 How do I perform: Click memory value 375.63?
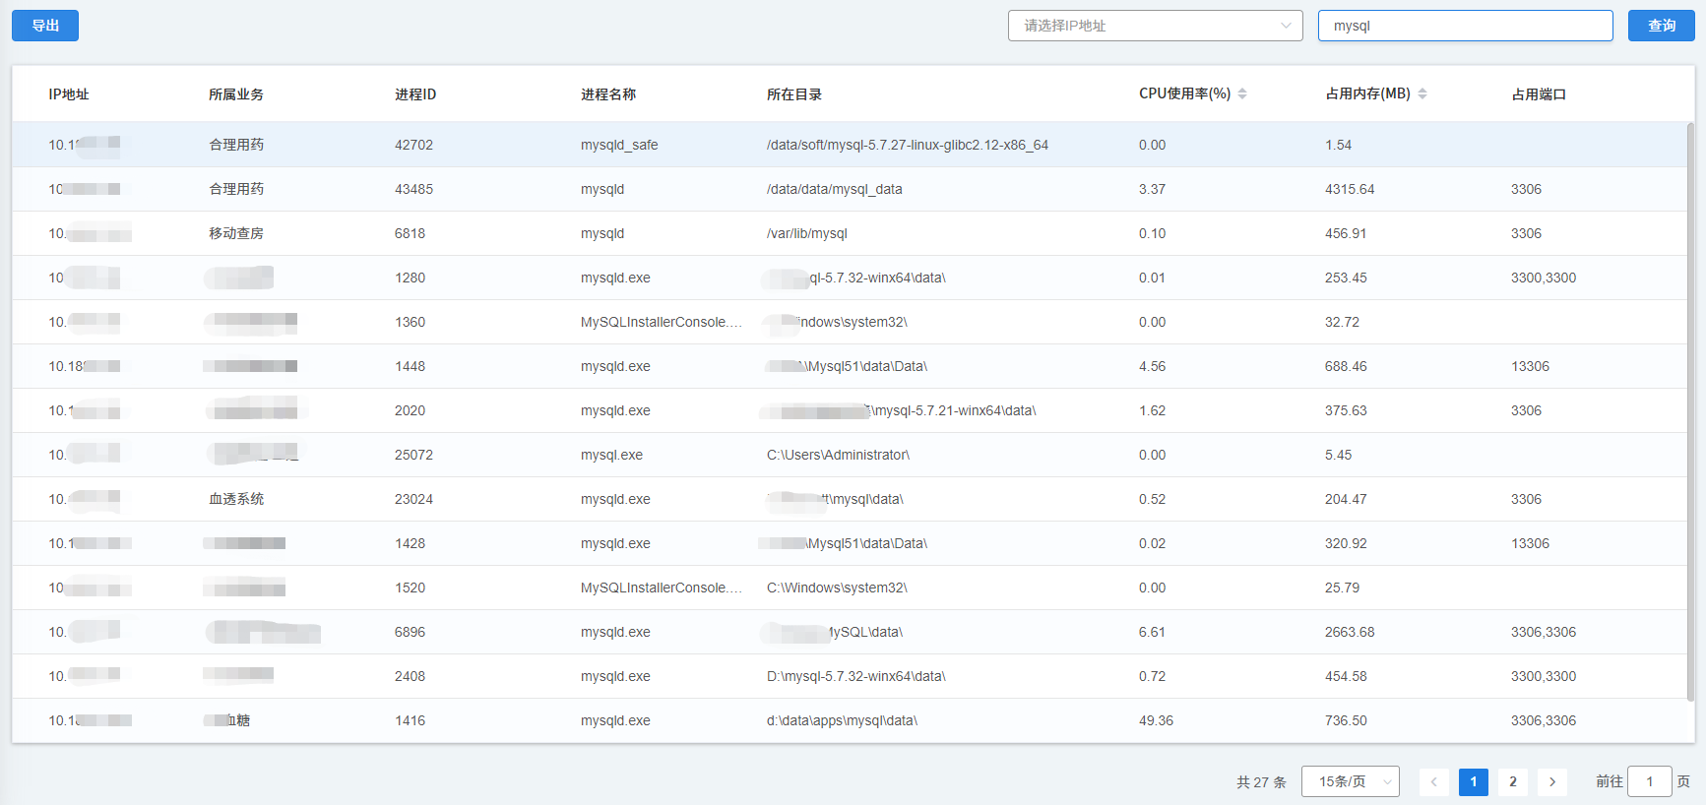coord(1346,410)
